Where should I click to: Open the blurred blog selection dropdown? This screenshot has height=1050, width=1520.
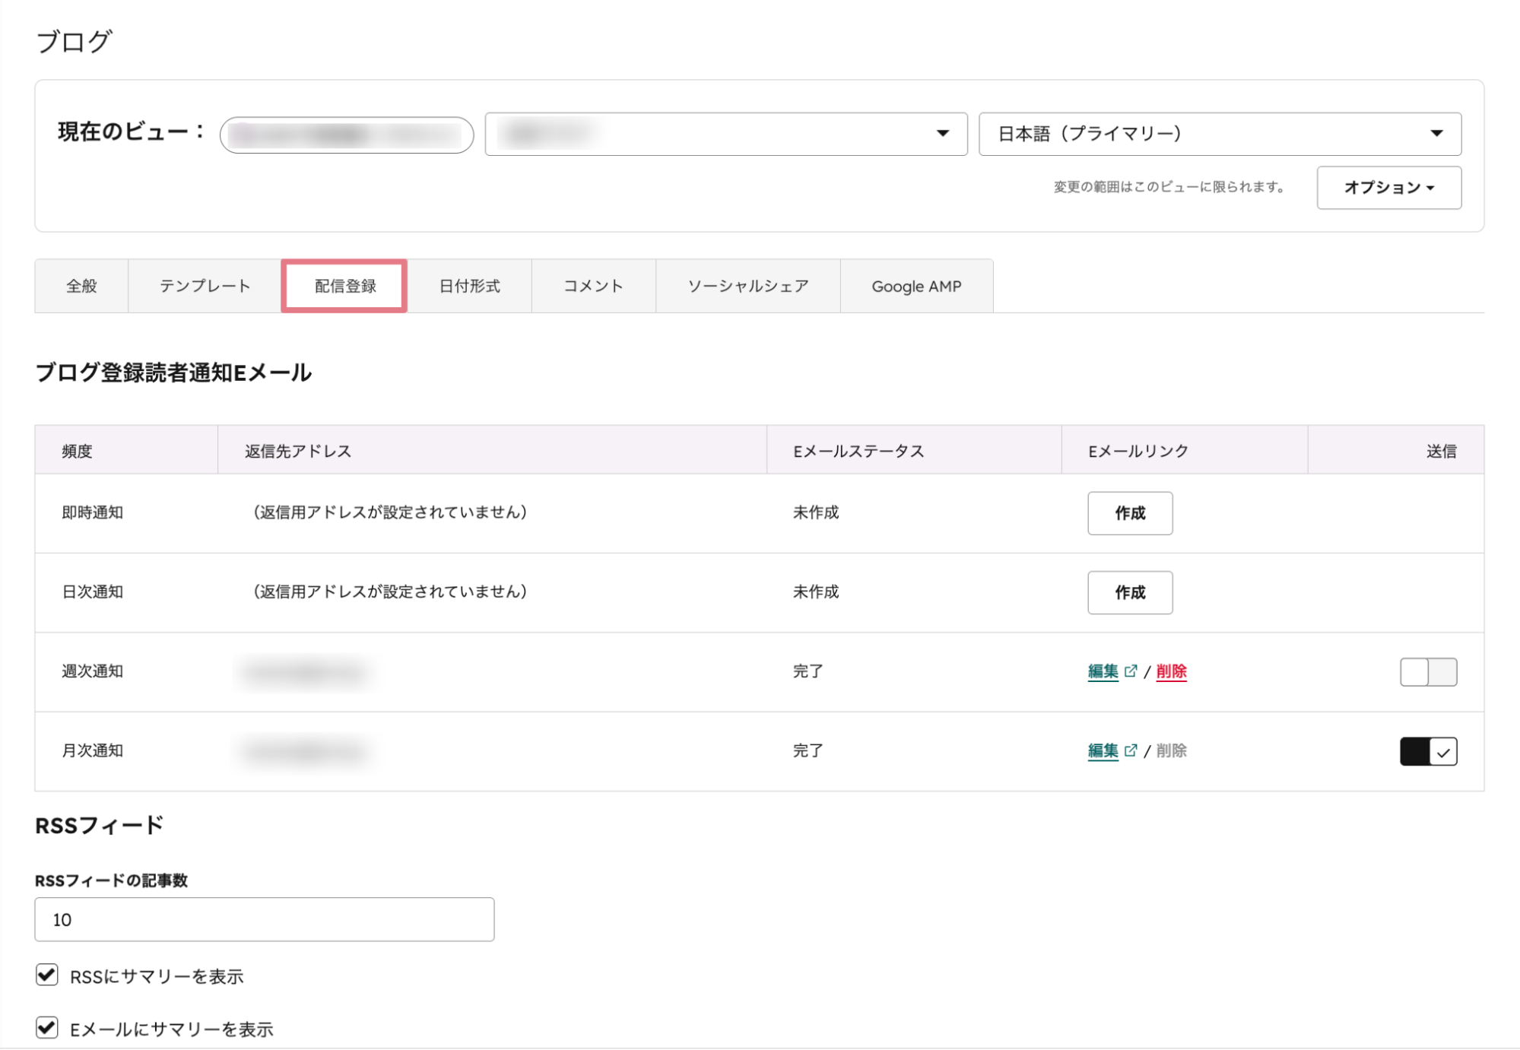tap(725, 134)
